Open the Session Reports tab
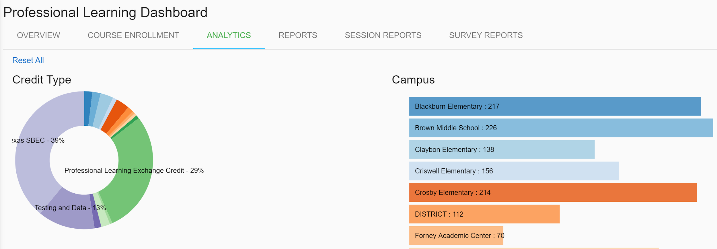Viewport: 717px width, 249px height. 383,35
